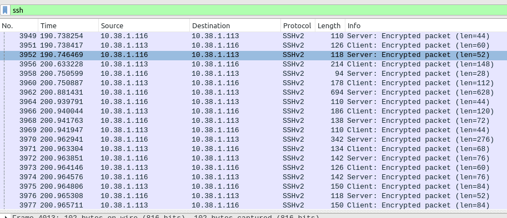Image resolution: width=507 pixels, height=218 pixels.
Task: Click Length cell 214
Action: pos(337,64)
